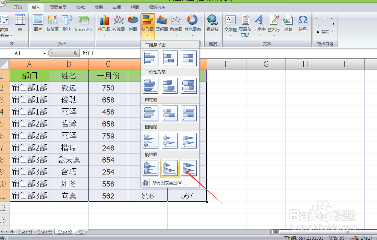Switch to the 数据 (Data) tab
Image resolution: width=377 pixels, height=240 pixels.
(99, 8)
